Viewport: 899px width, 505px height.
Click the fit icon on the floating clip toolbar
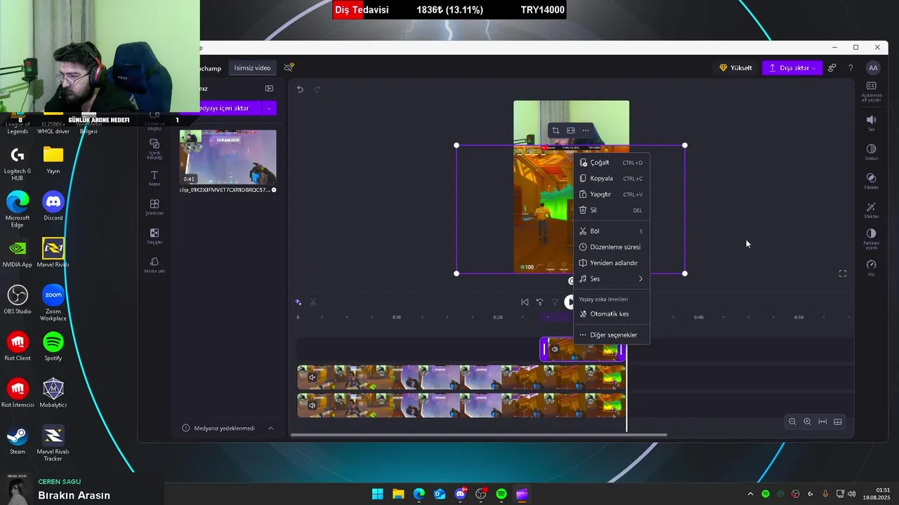coord(570,130)
